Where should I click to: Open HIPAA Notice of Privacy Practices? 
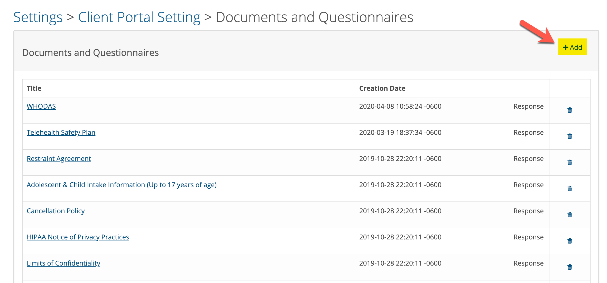78,237
